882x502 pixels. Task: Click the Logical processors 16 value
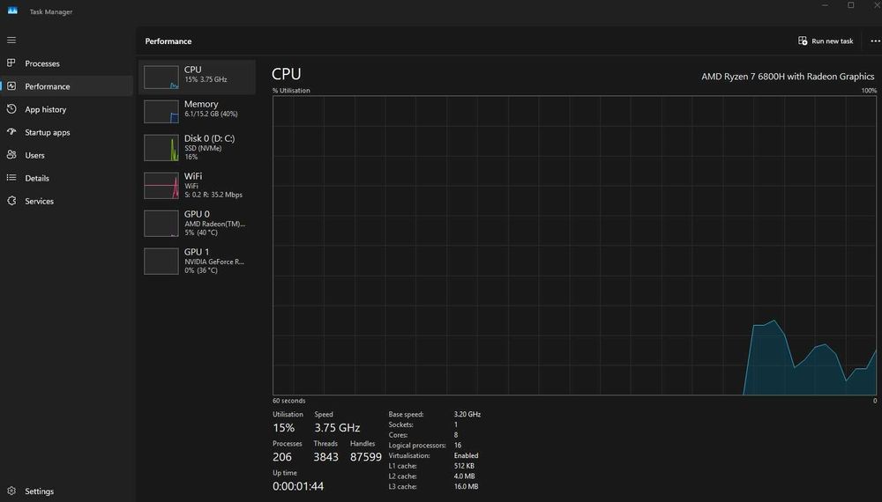(458, 446)
